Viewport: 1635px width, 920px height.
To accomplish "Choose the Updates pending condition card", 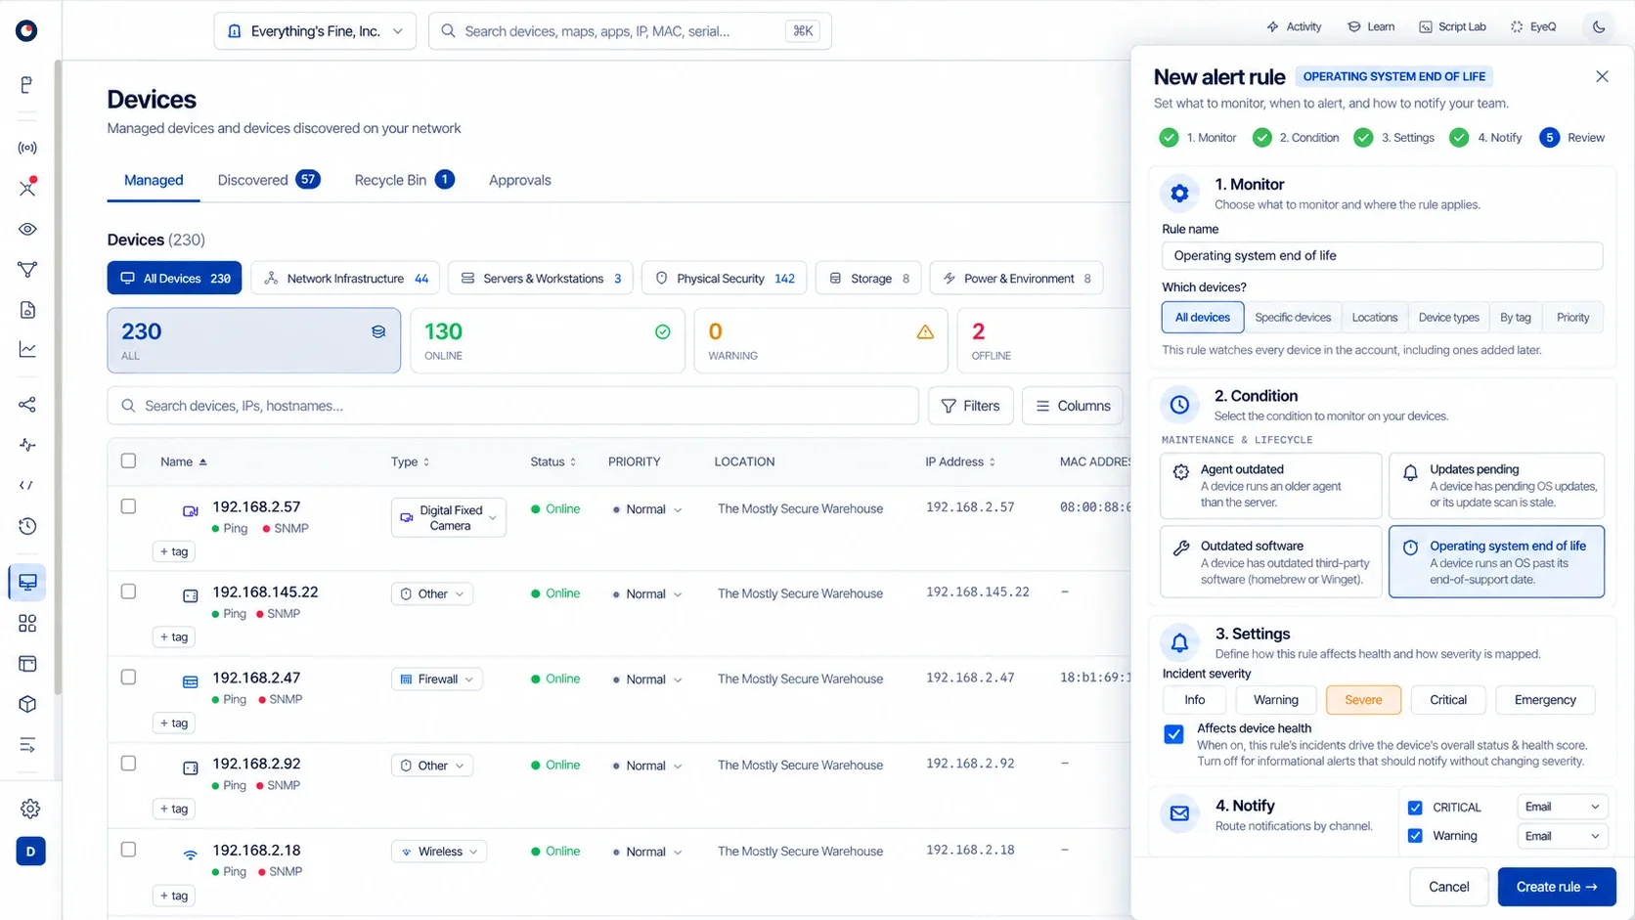I will [x=1496, y=486].
